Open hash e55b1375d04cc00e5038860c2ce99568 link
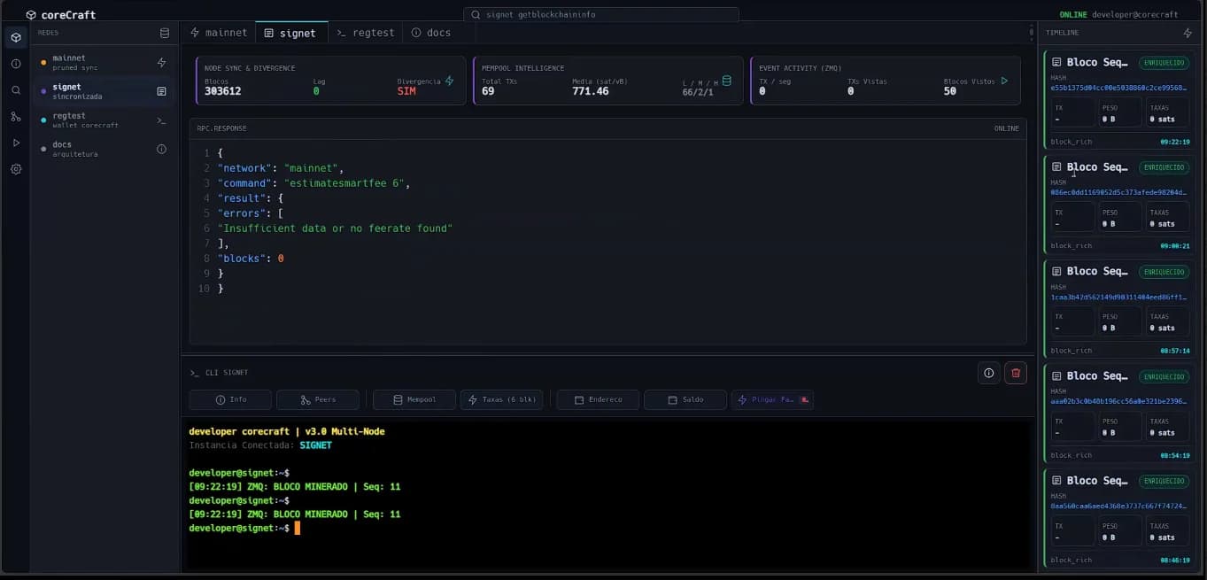Screen dimensions: 1207x580 coord(1119,88)
